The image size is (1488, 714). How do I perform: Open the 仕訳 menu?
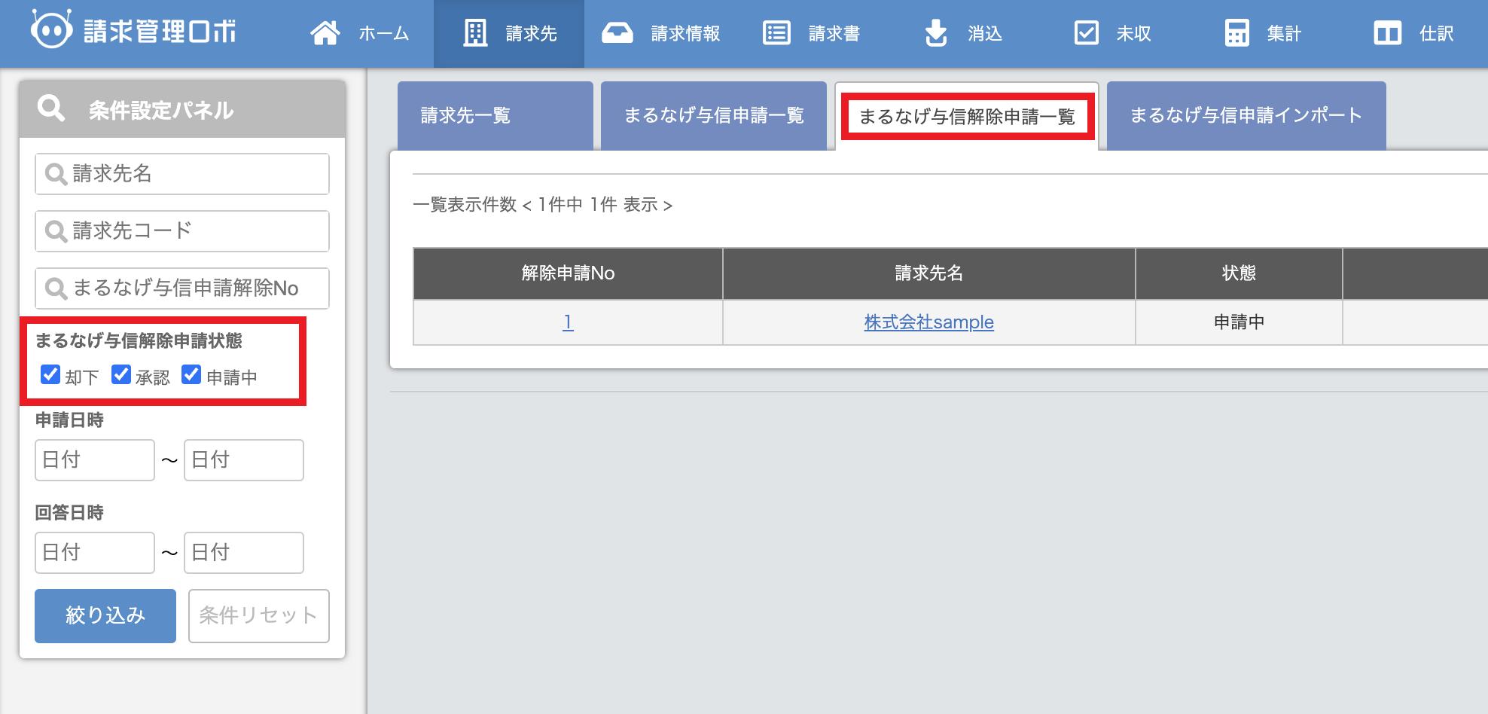[x=1413, y=33]
